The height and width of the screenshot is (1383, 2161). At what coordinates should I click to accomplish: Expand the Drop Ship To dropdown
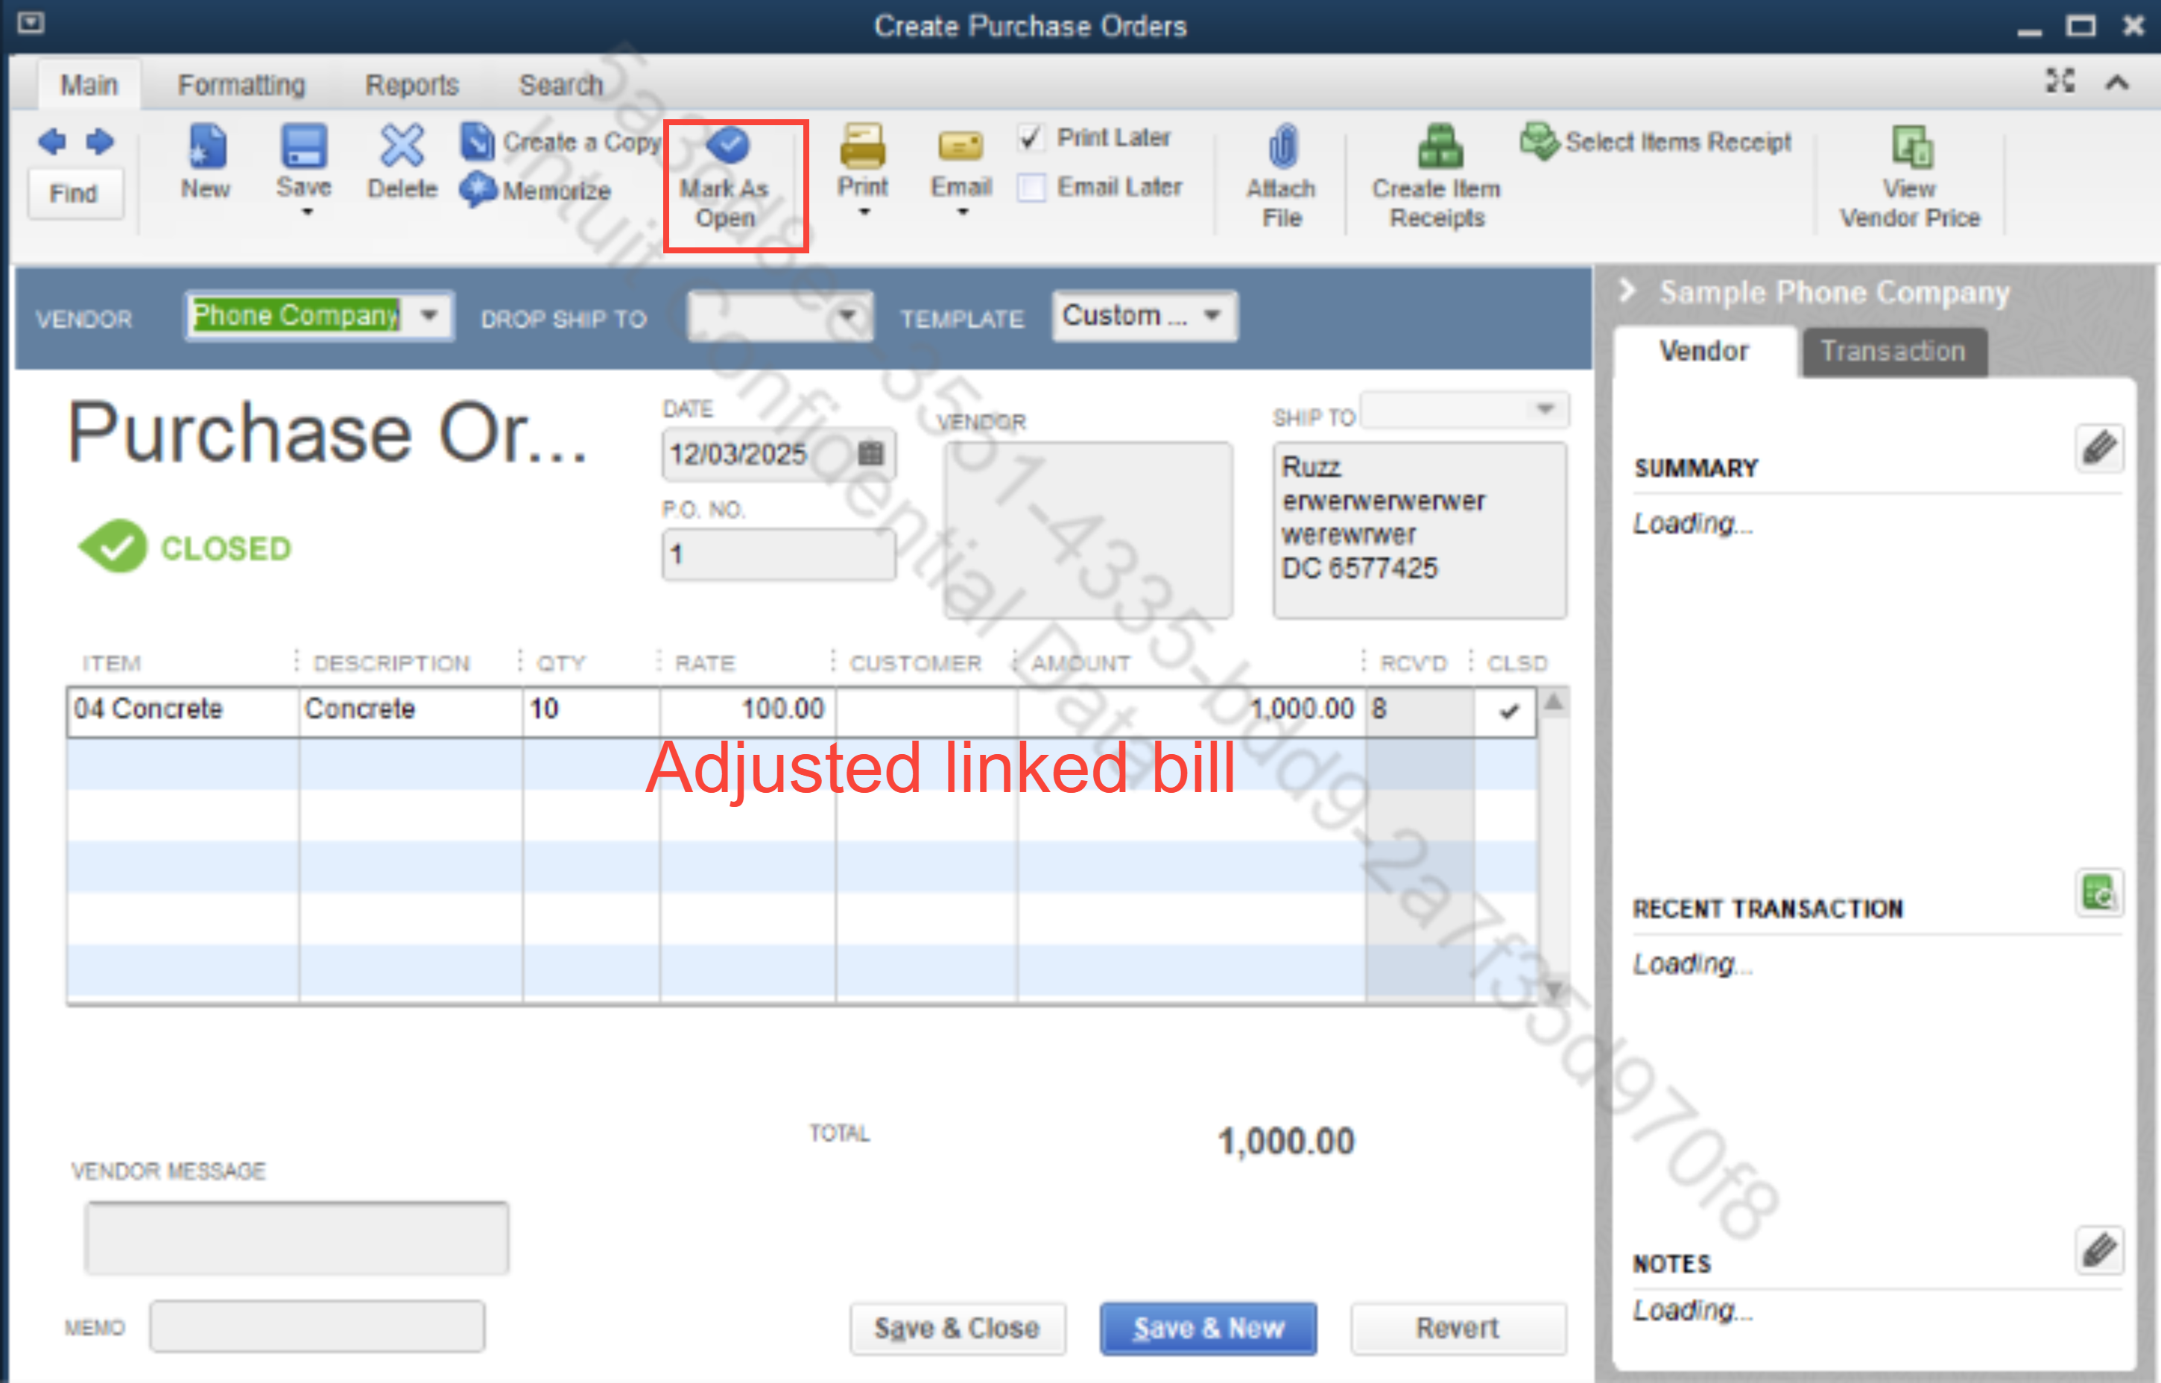[847, 316]
